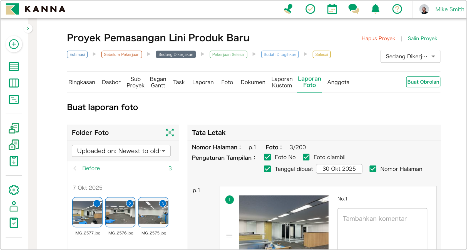The height and width of the screenshot is (250, 467).
Task: Expand the Folder Foto panel to fullscreen
Action: [170, 132]
